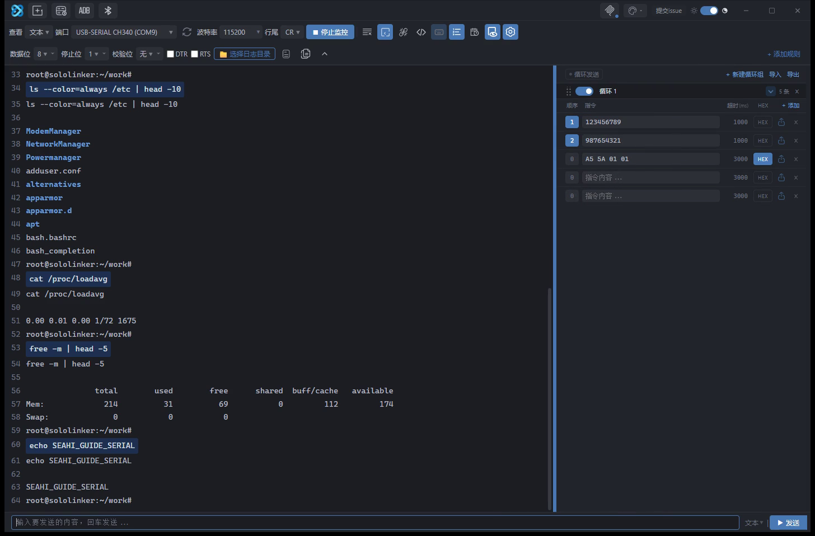Screen dimensions: 815x536
Task: Collapse the 循环 1 group chevron
Action: 771,91
